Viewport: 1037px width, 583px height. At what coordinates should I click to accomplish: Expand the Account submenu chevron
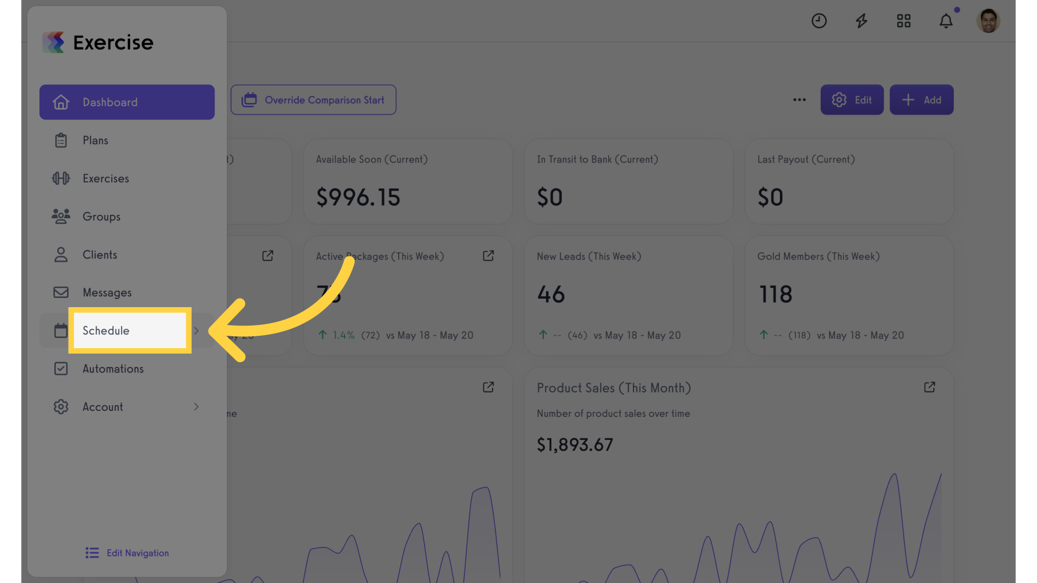(x=197, y=407)
